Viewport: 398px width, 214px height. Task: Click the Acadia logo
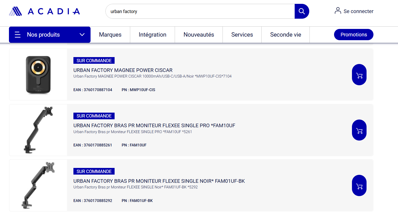[45, 11]
